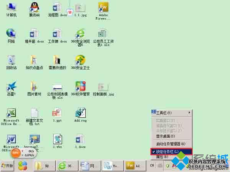This screenshot has width=230, height=172.
Task: Open 360安全浏览器6 shortcut on desktop
Action: click(80, 34)
